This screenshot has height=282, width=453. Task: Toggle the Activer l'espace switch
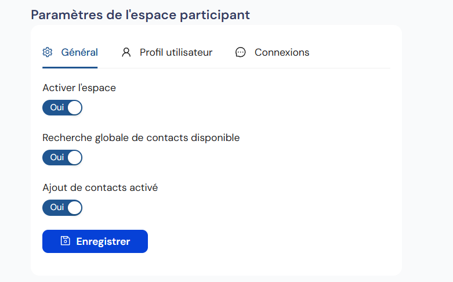click(x=62, y=108)
